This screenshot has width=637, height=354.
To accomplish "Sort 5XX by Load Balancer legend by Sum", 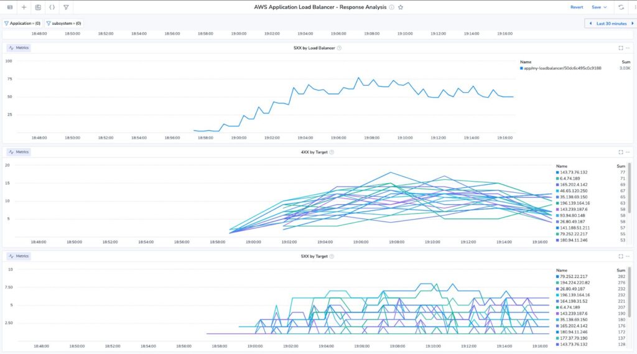I will point(626,62).
